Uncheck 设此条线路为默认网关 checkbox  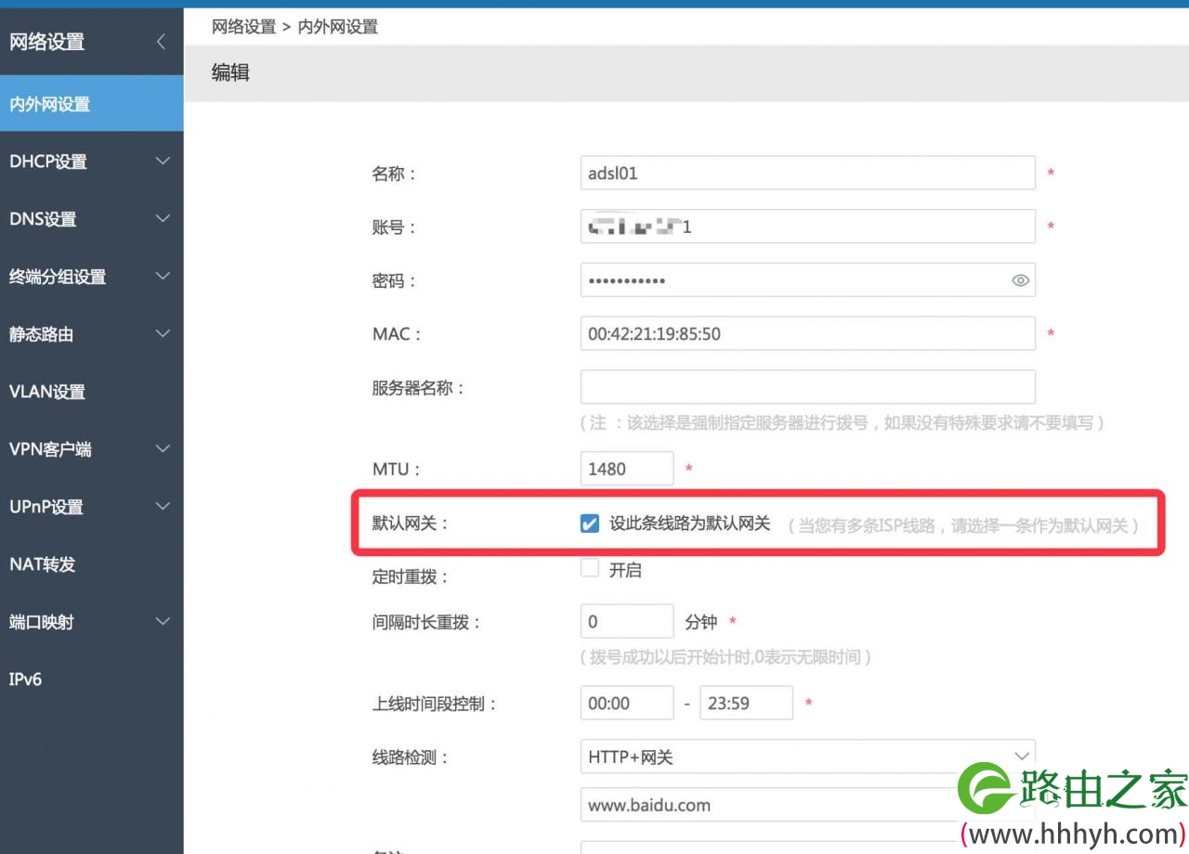589,524
